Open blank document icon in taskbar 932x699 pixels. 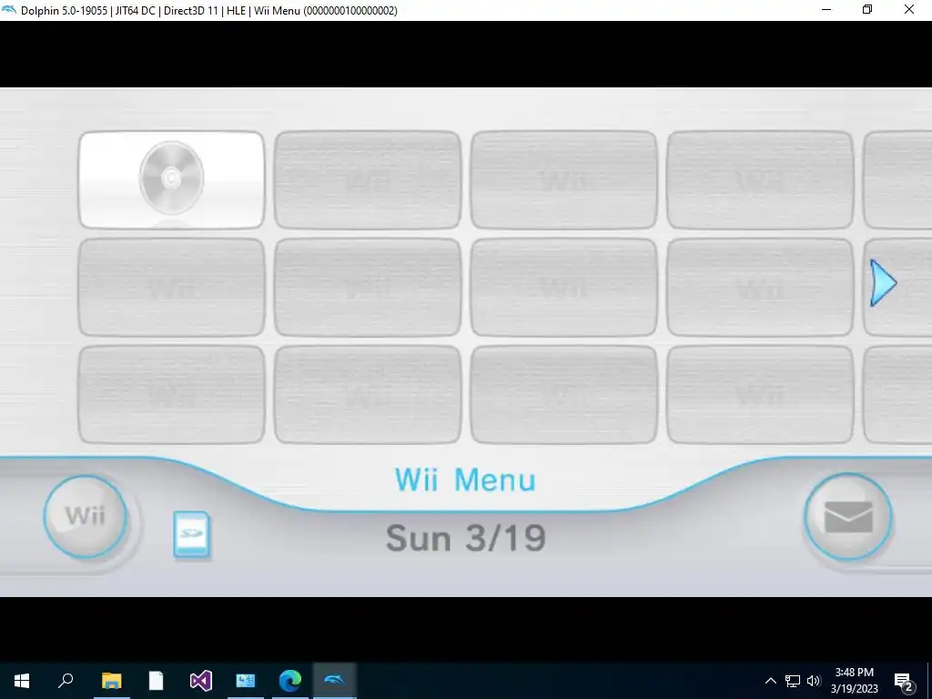point(156,680)
